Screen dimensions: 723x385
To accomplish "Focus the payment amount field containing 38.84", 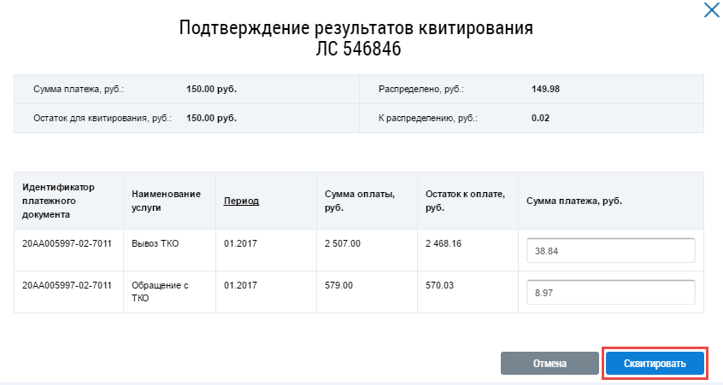I will pos(610,251).
